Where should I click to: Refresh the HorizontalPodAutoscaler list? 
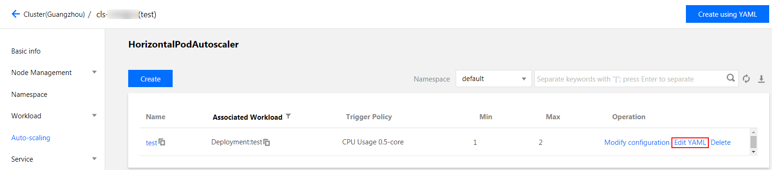[746, 79]
